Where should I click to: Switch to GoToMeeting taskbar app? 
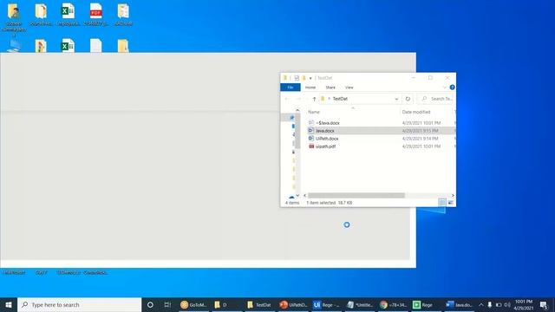point(193,304)
